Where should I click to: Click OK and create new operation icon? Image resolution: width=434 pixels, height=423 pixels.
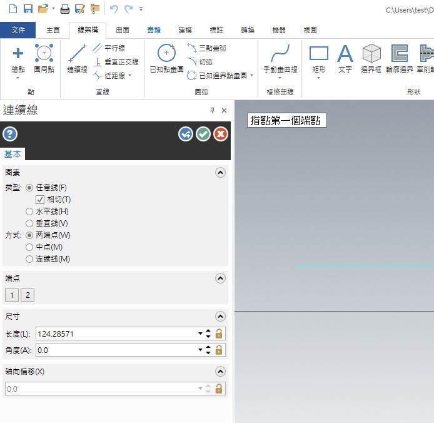[x=186, y=134]
